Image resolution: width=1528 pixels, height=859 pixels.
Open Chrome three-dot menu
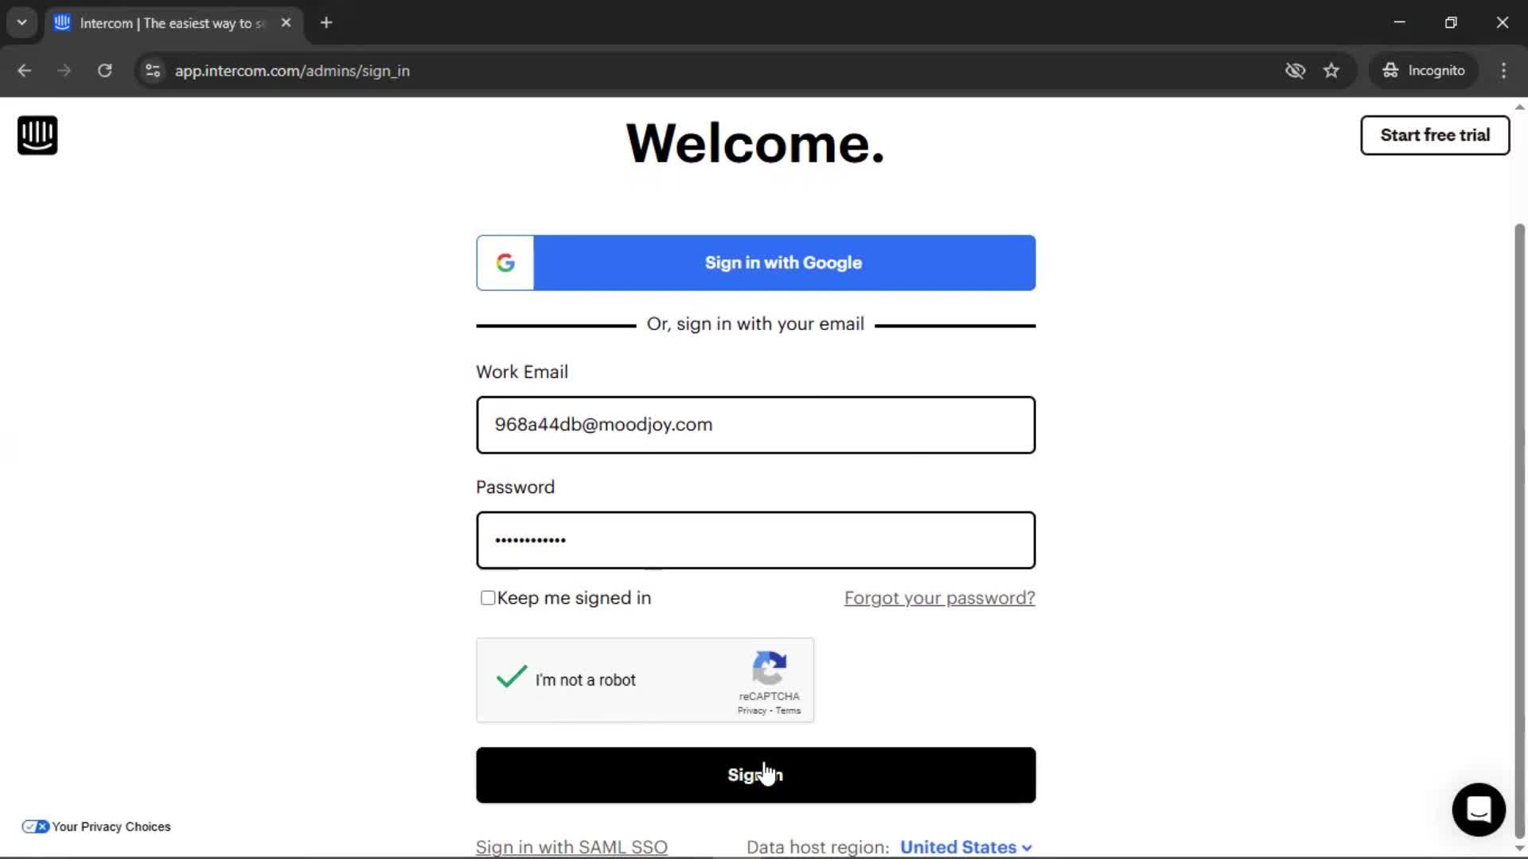[1503, 70]
